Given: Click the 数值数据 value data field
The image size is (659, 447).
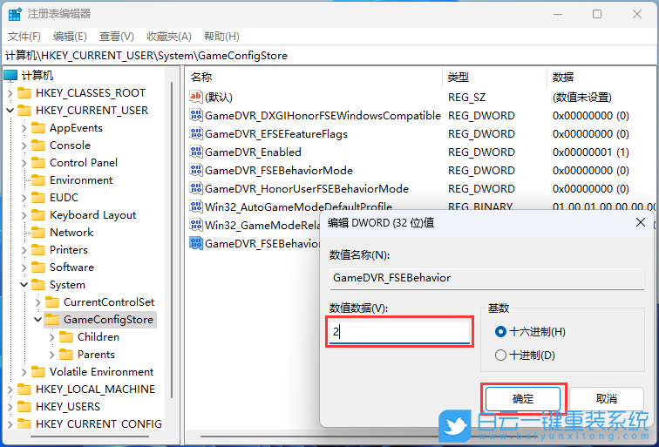Looking at the screenshot, I should point(400,332).
